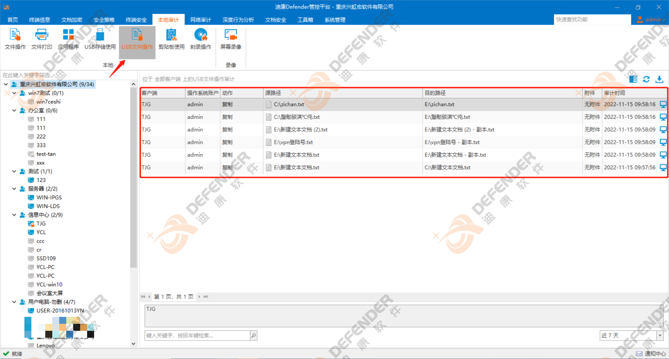Click the 快速查找功能 search field

[592, 19]
